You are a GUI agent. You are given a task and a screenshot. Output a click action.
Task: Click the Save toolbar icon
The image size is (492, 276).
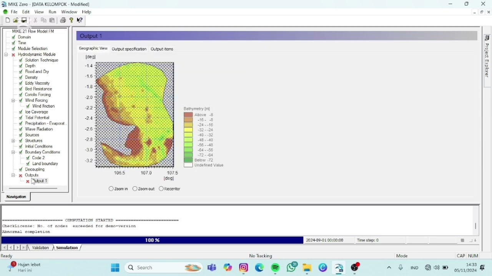(x=24, y=20)
